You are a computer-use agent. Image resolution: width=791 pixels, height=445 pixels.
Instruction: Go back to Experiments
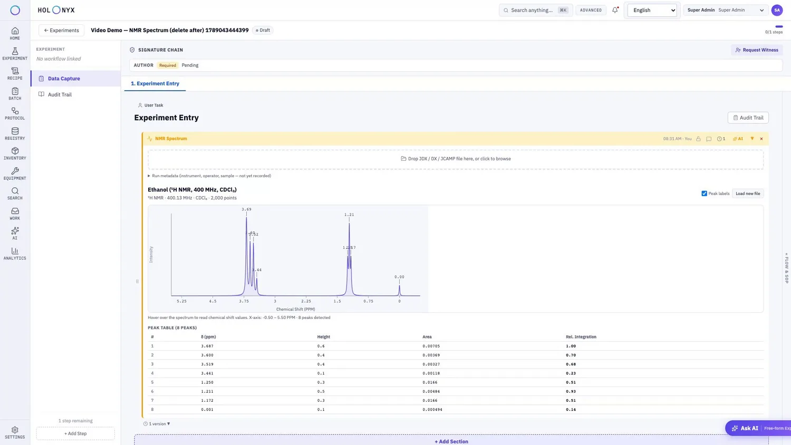[61, 30]
